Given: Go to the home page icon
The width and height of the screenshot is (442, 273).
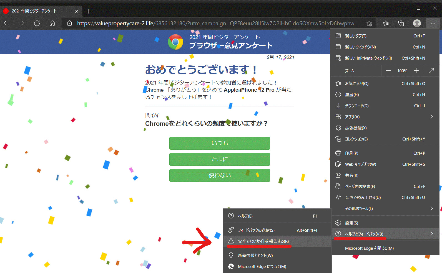Looking at the screenshot, I should 52,23.
